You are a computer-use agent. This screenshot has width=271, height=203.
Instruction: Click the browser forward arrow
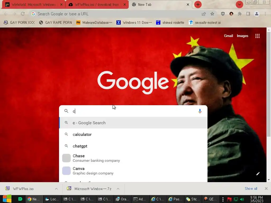[14, 14]
